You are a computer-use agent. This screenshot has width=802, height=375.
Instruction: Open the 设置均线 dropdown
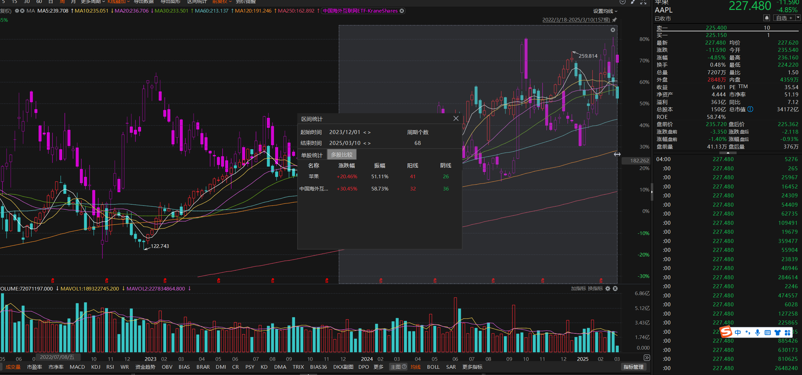605,11
